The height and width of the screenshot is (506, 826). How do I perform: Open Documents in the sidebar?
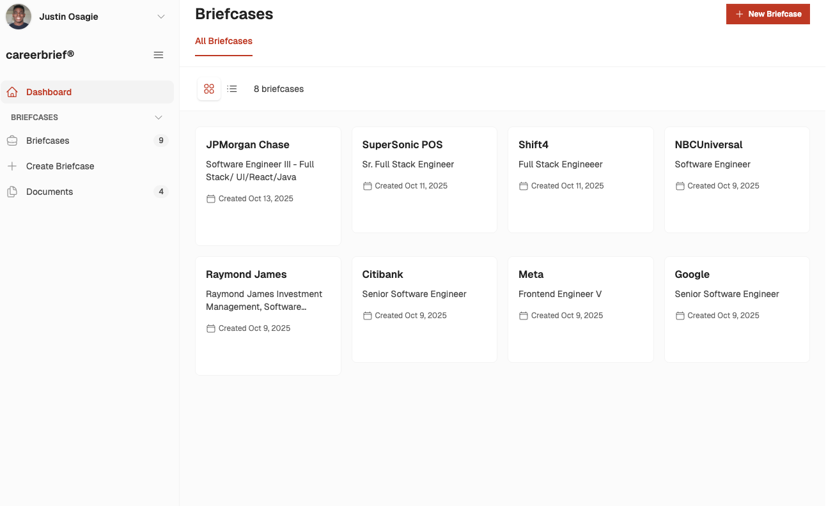[50, 192]
